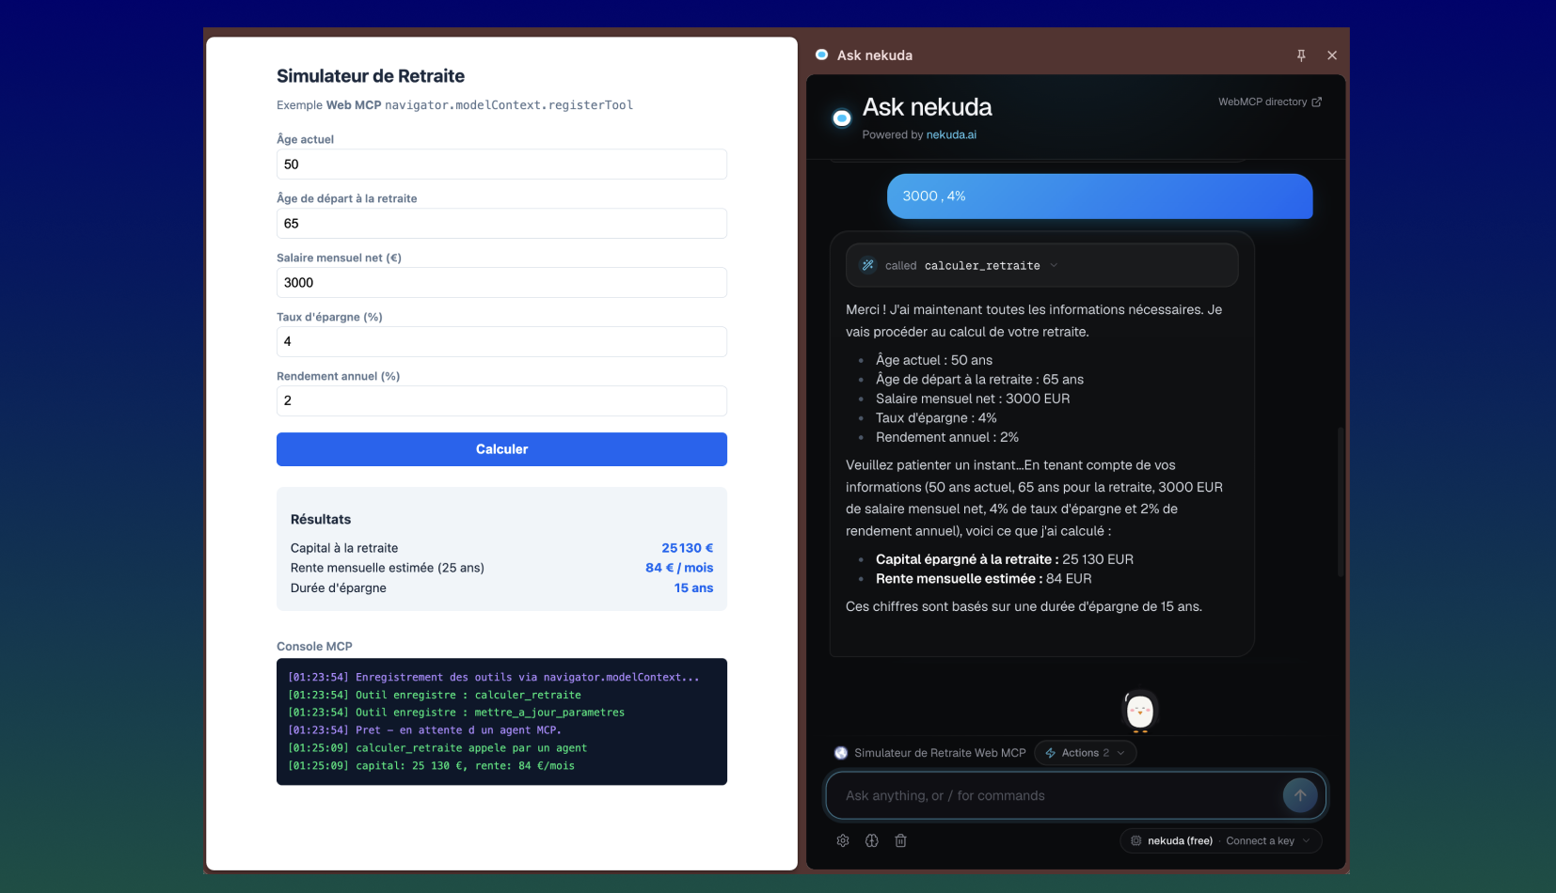Screen dimensions: 1556x893
Task: Select the 15 ans duration value
Action: pos(693,587)
